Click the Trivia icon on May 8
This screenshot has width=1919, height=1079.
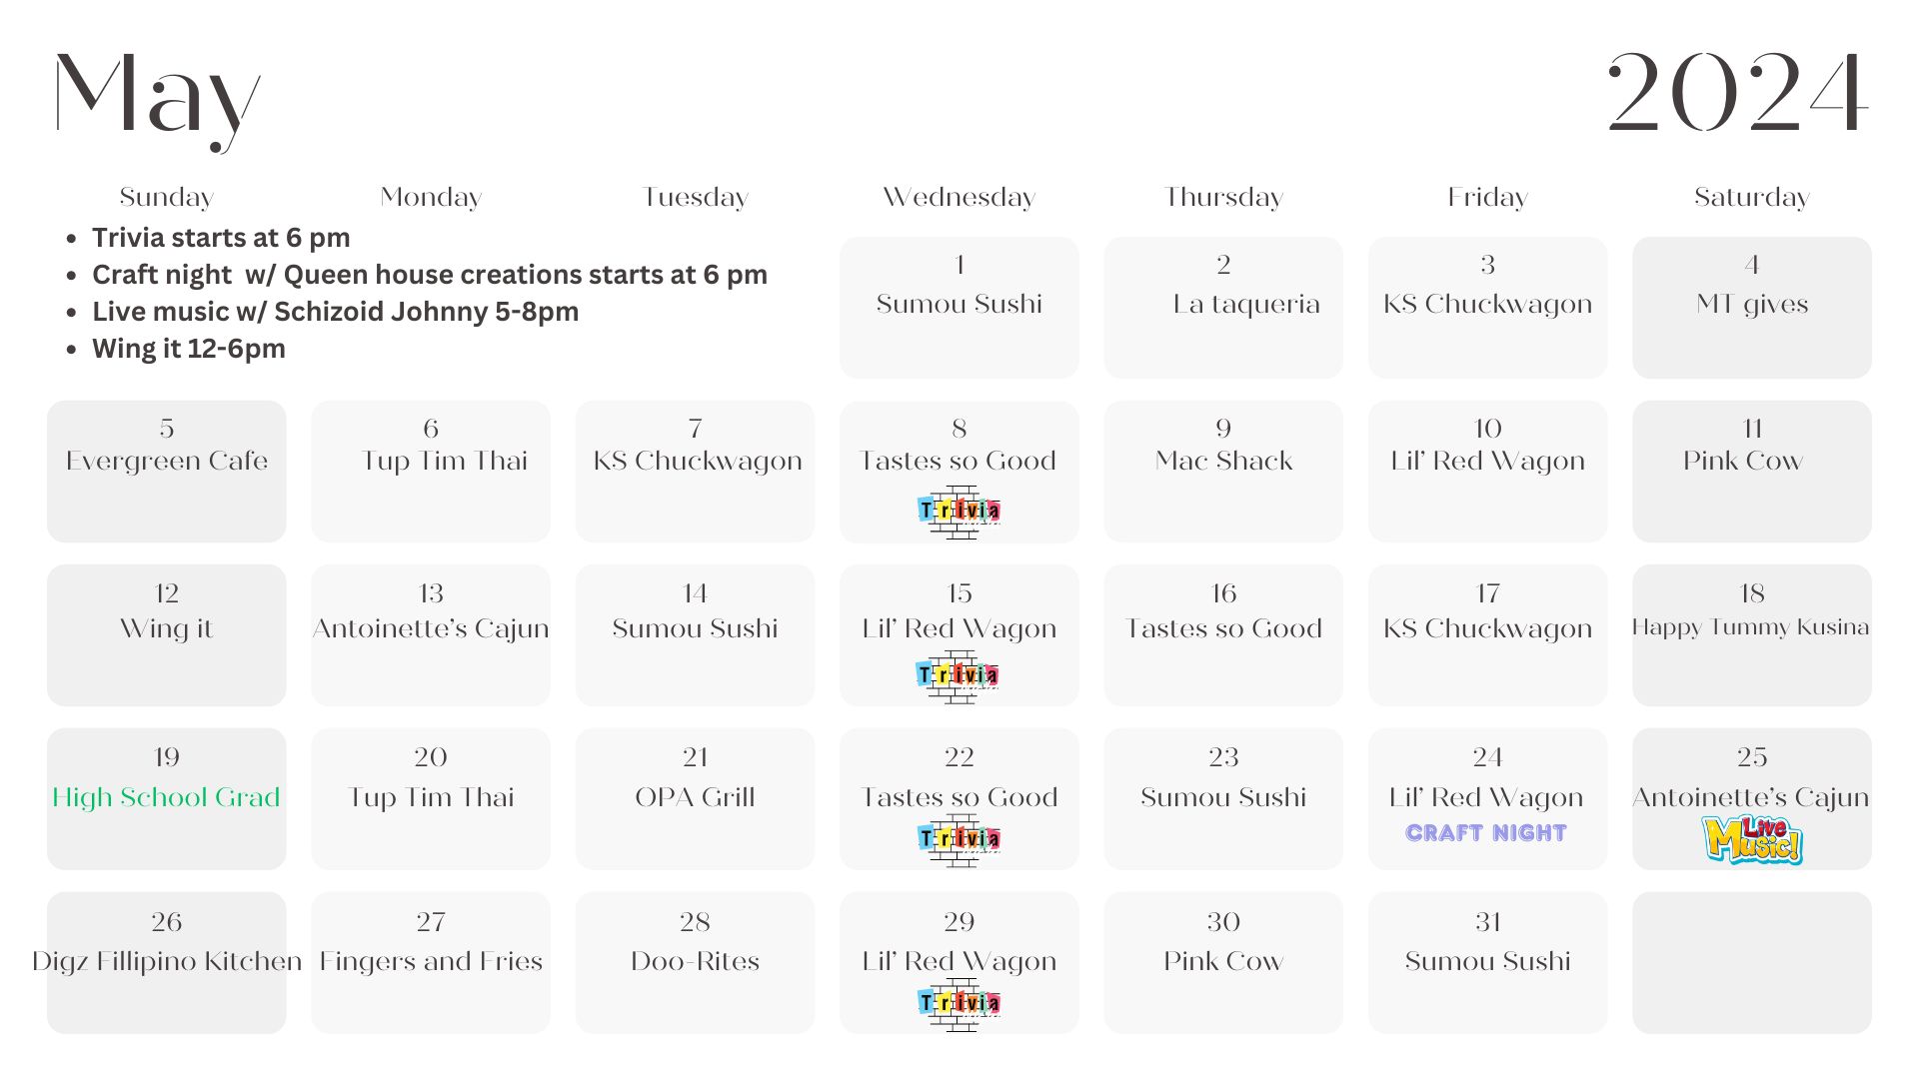click(x=959, y=512)
